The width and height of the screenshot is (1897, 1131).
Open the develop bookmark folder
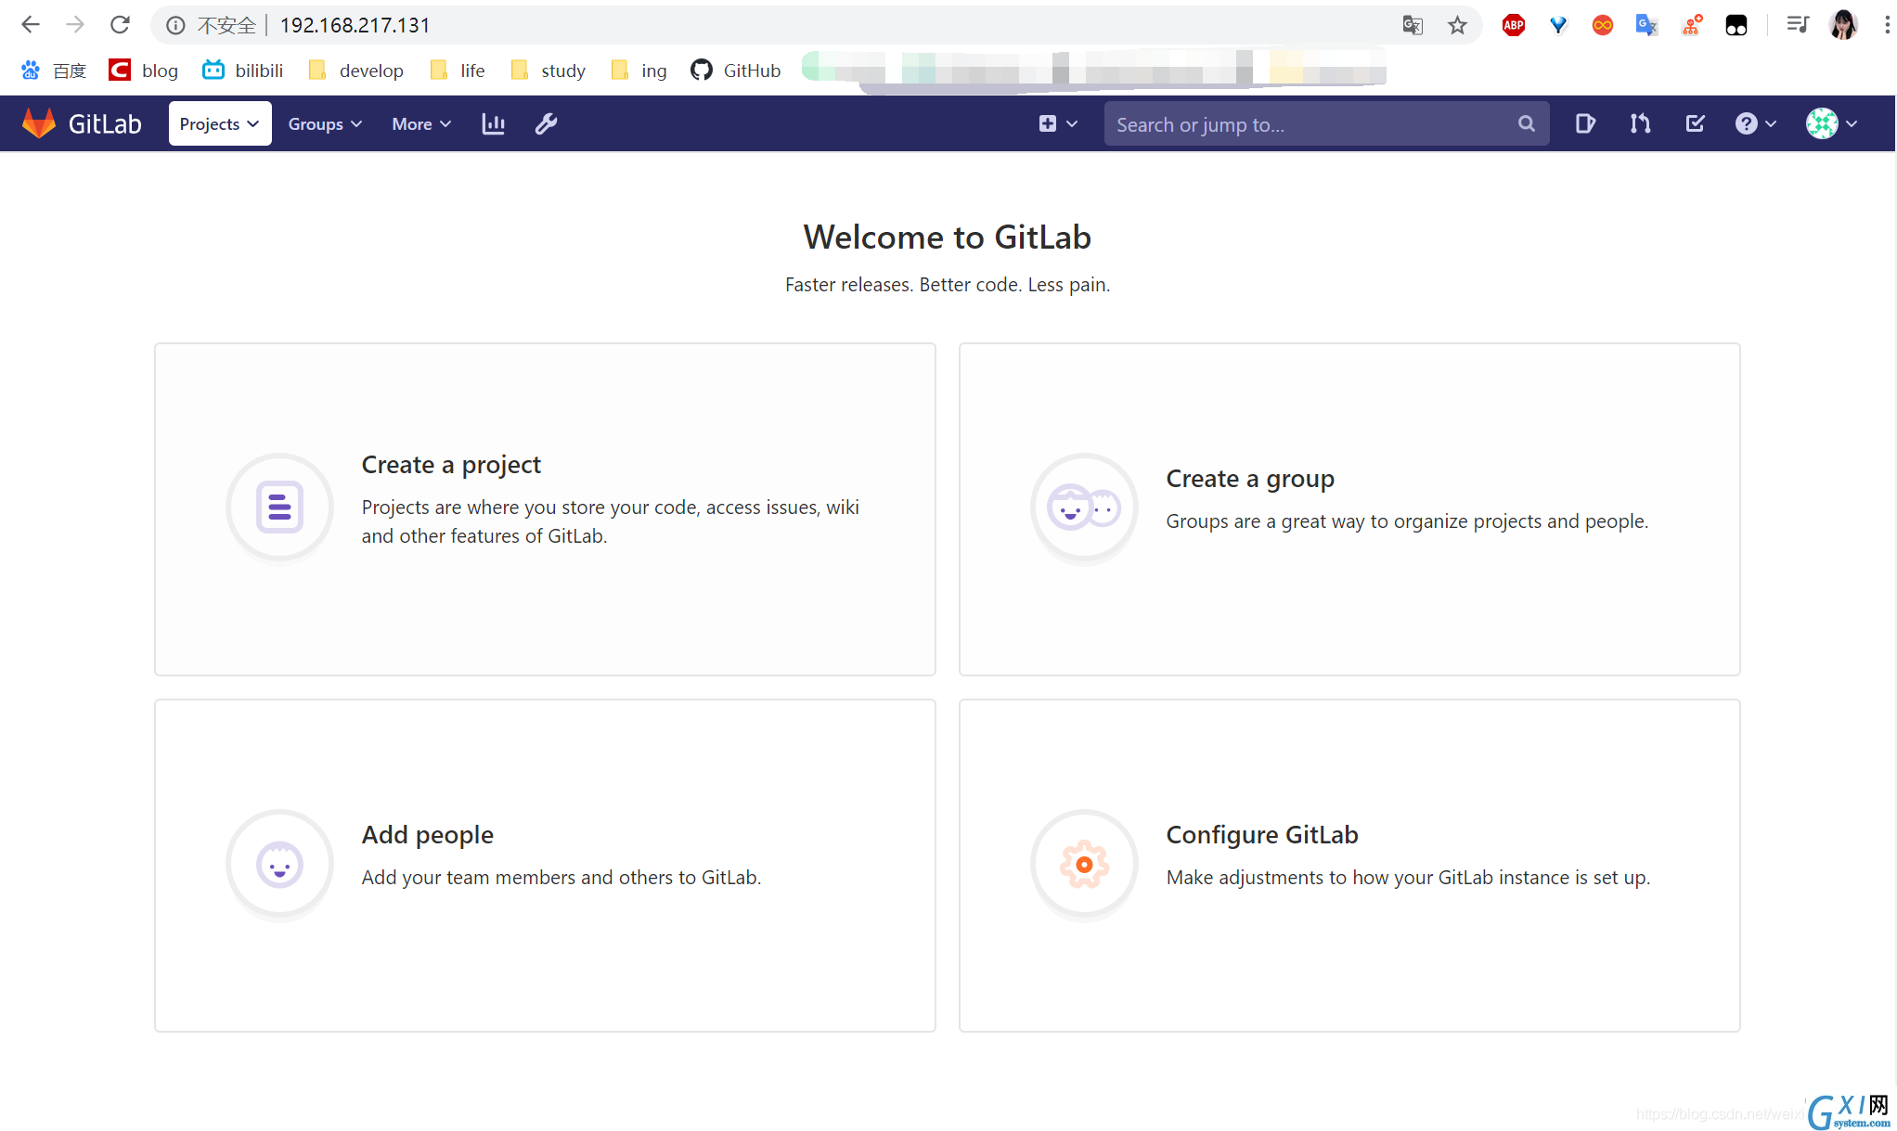click(x=356, y=71)
